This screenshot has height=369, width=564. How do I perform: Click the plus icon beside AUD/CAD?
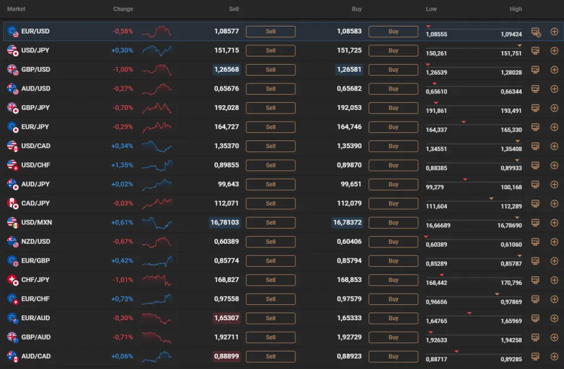click(x=554, y=356)
